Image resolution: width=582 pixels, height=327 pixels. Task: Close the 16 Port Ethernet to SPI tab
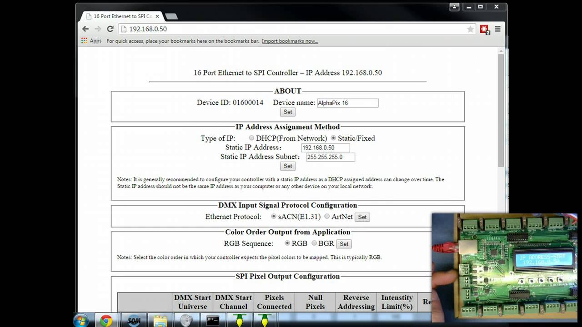[x=157, y=16]
